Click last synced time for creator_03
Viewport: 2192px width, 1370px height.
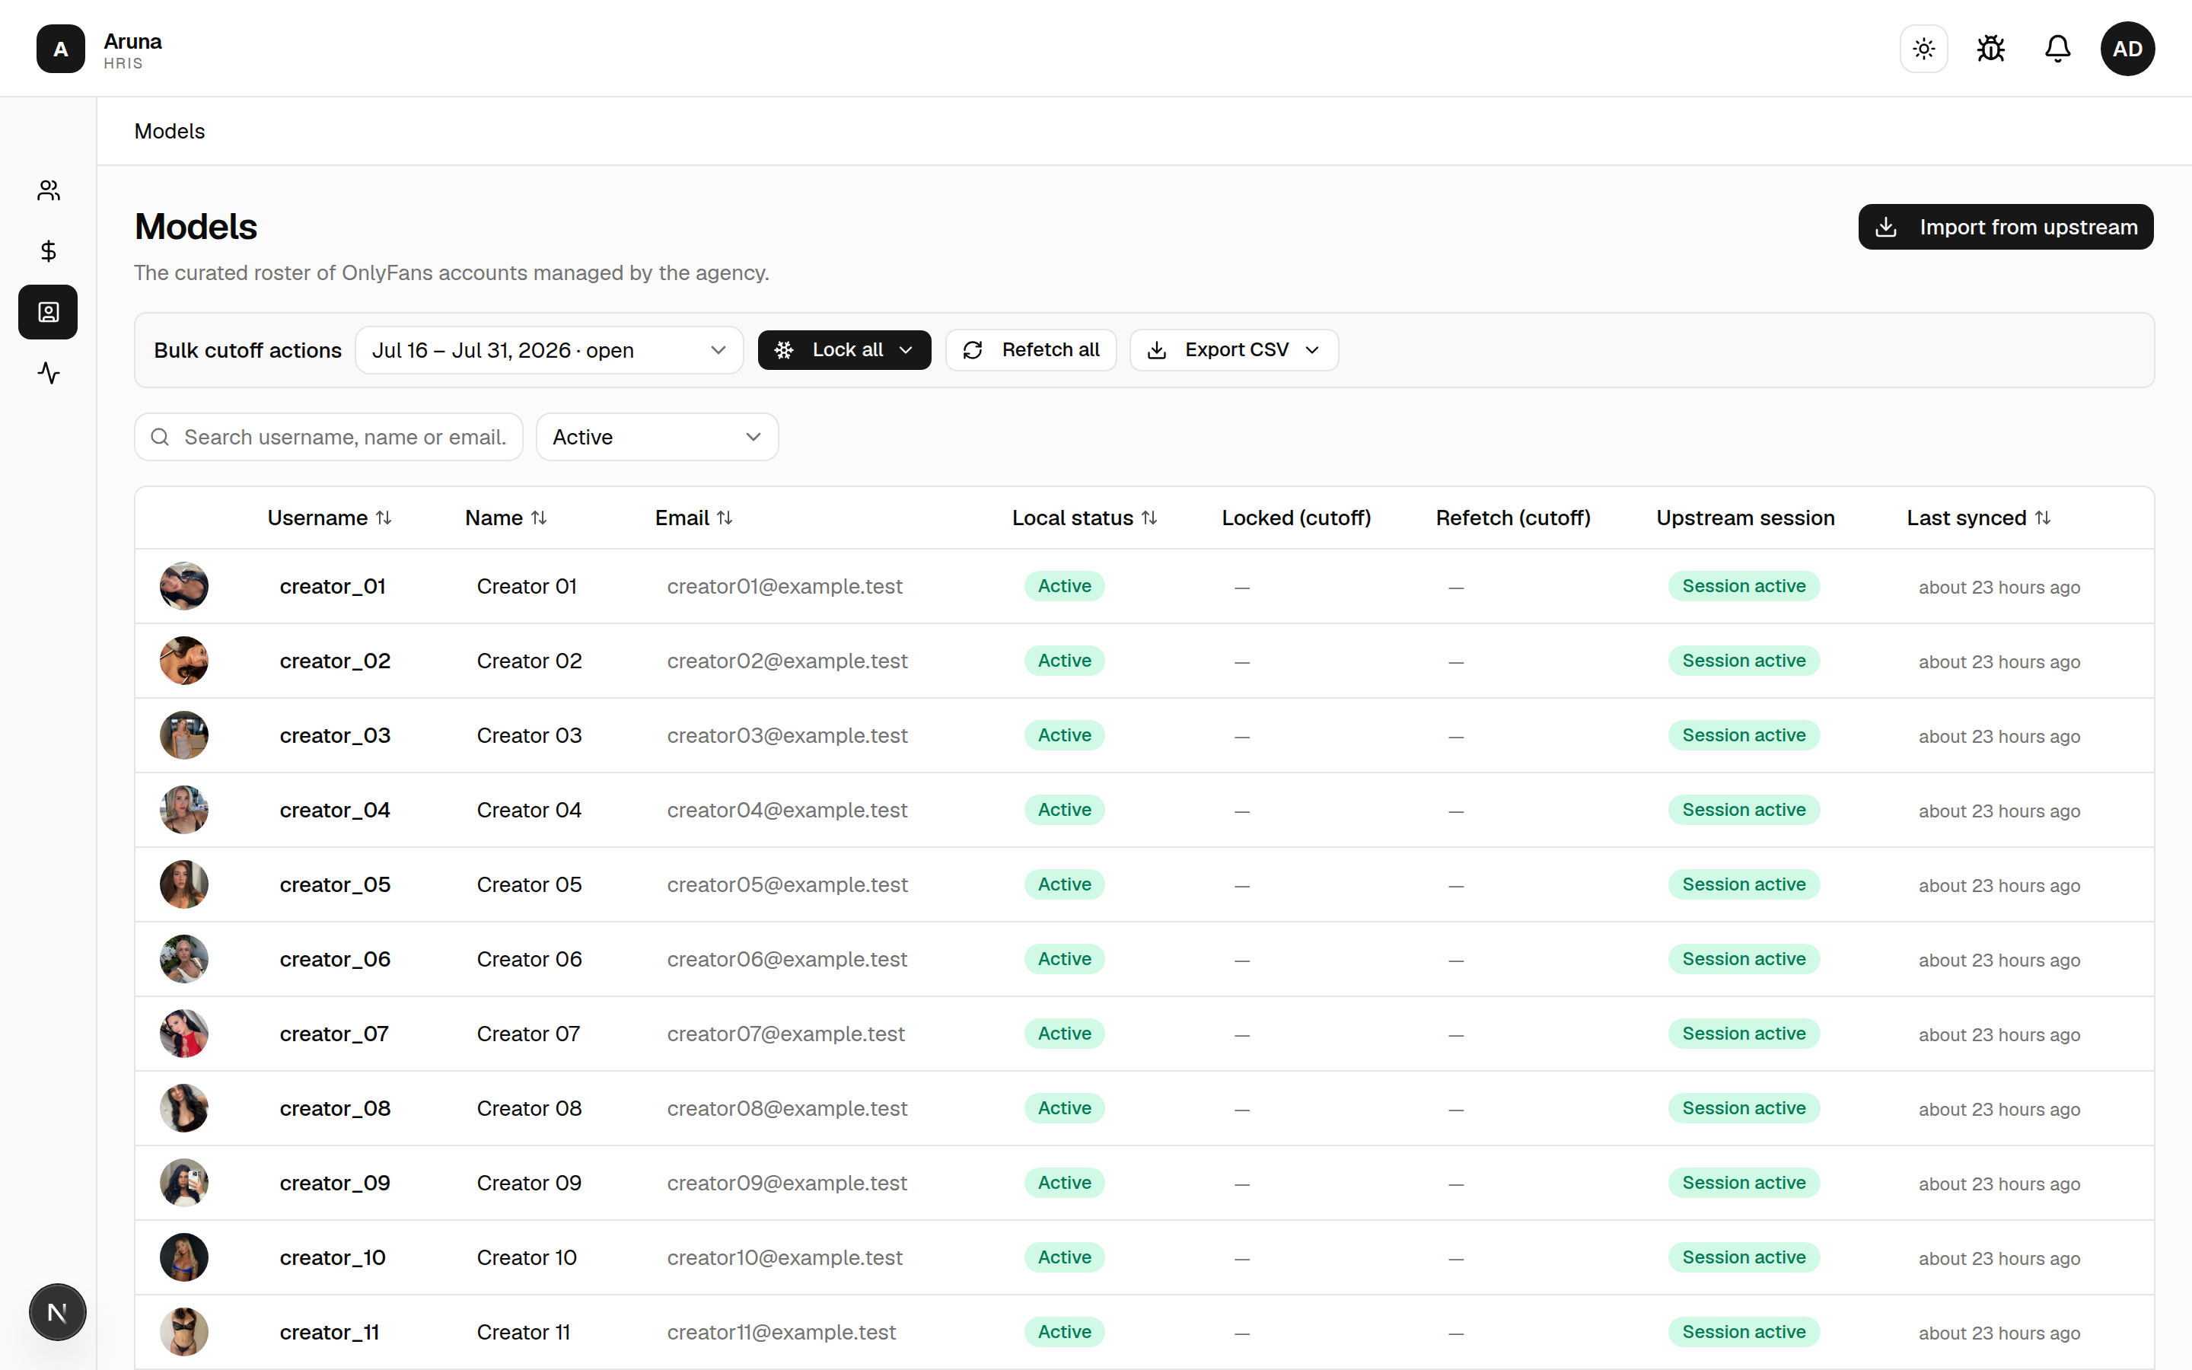(1999, 737)
